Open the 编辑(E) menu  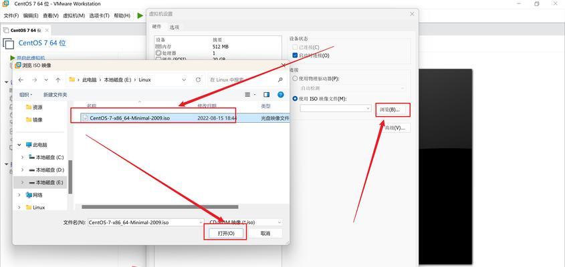pyautogui.click(x=31, y=16)
